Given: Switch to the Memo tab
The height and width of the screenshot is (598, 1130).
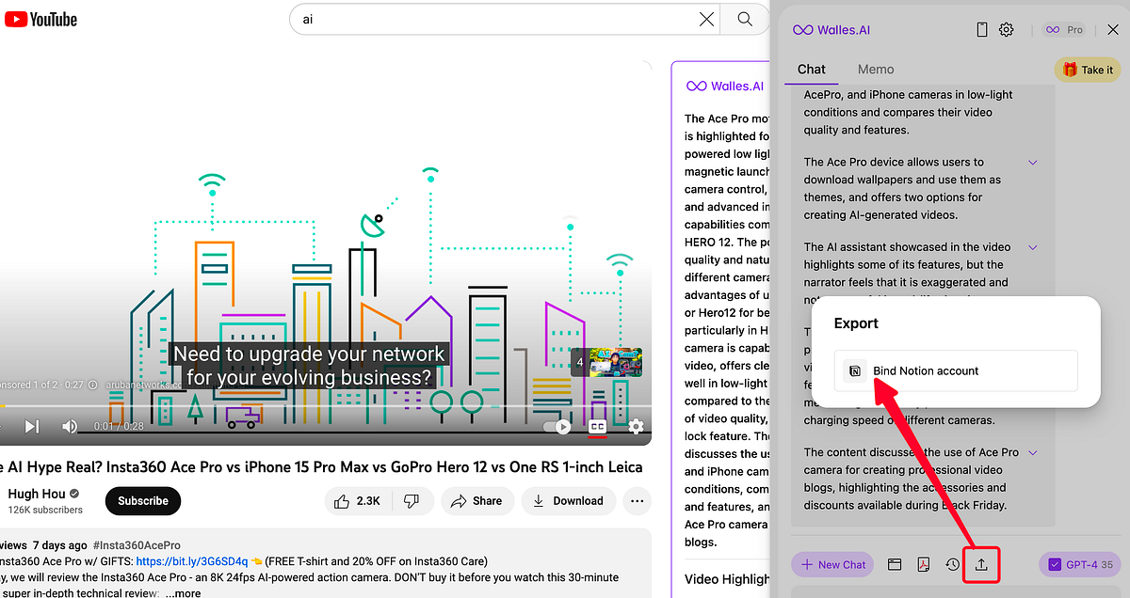Looking at the screenshot, I should [x=876, y=69].
